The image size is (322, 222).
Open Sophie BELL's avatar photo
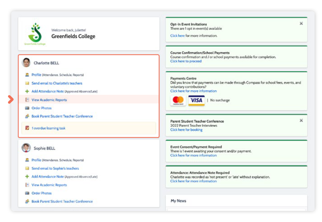[26, 148]
